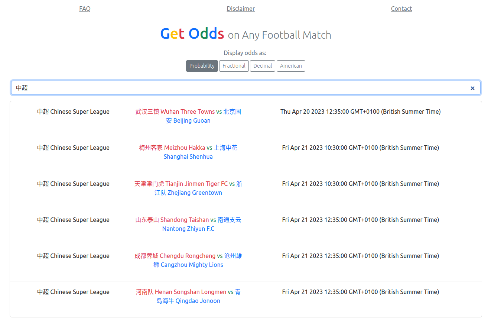The width and height of the screenshot is (491, 323).
Task: Click league label in the Tianjin Jinmen Tiger row
Action: click(73, 184)
